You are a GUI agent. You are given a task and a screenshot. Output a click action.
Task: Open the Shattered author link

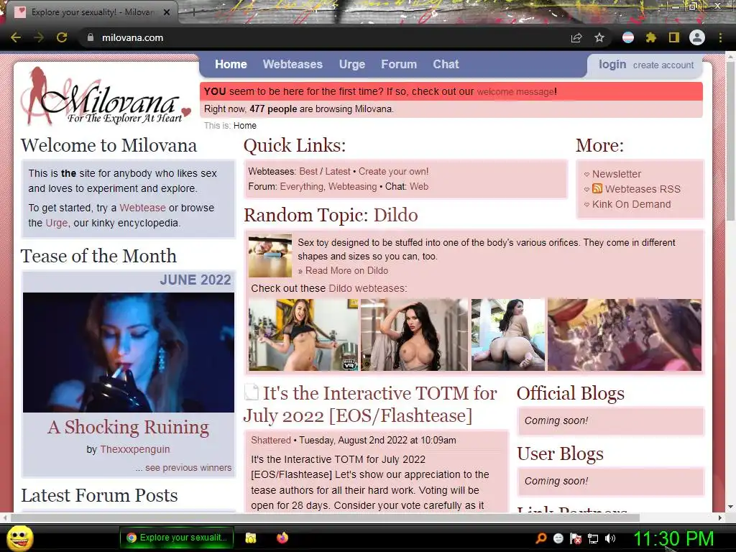pos(271,441)
